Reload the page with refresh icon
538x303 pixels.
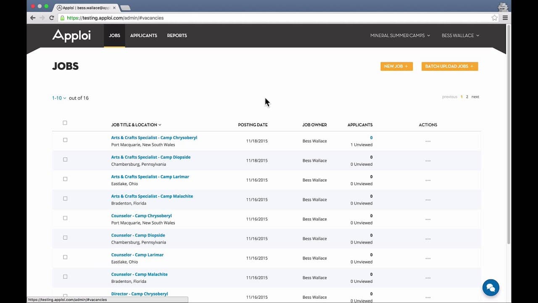coord(52,18)
